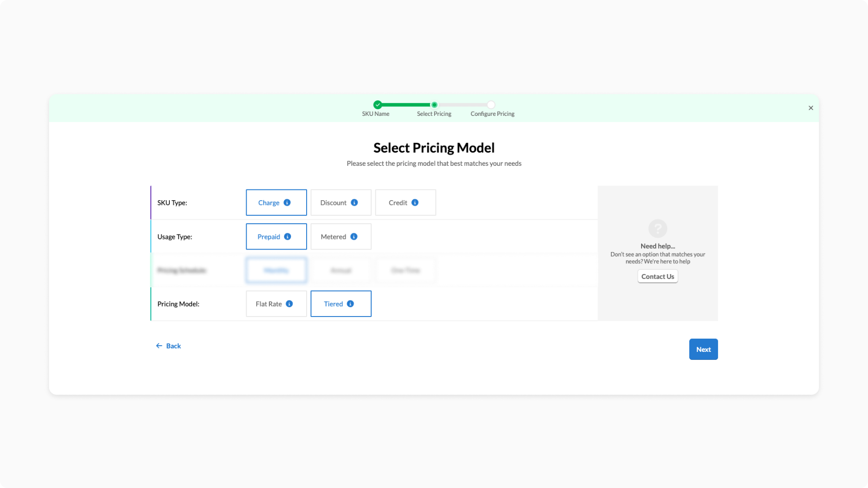Click the Next button
Image resolution: width=868 pixels, height=488 pixels.
[703, 349]
